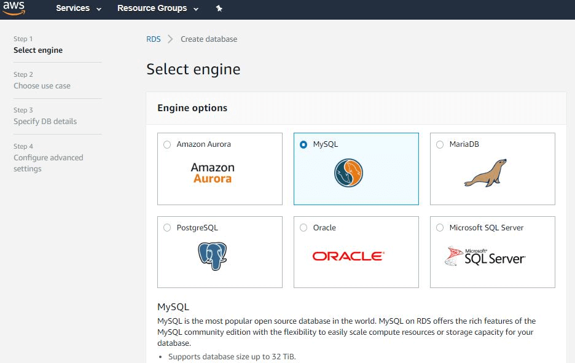Click the Select engine page title
Image resolution: width=575 pixels, height=363 pixels.
coord(194,69)
